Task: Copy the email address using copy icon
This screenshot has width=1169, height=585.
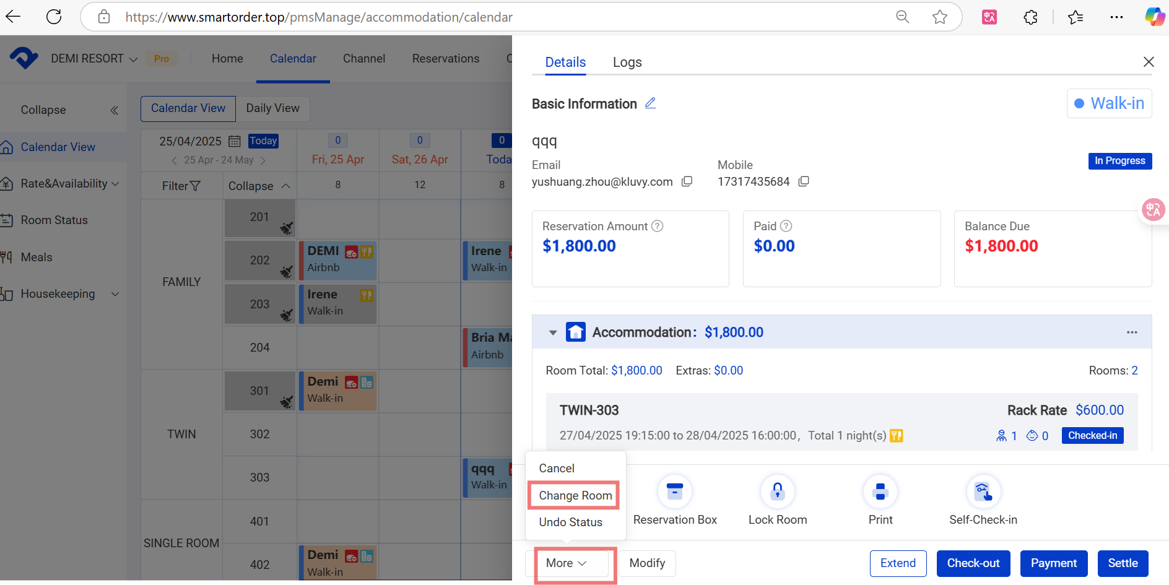Action: [x=687, y=181]
